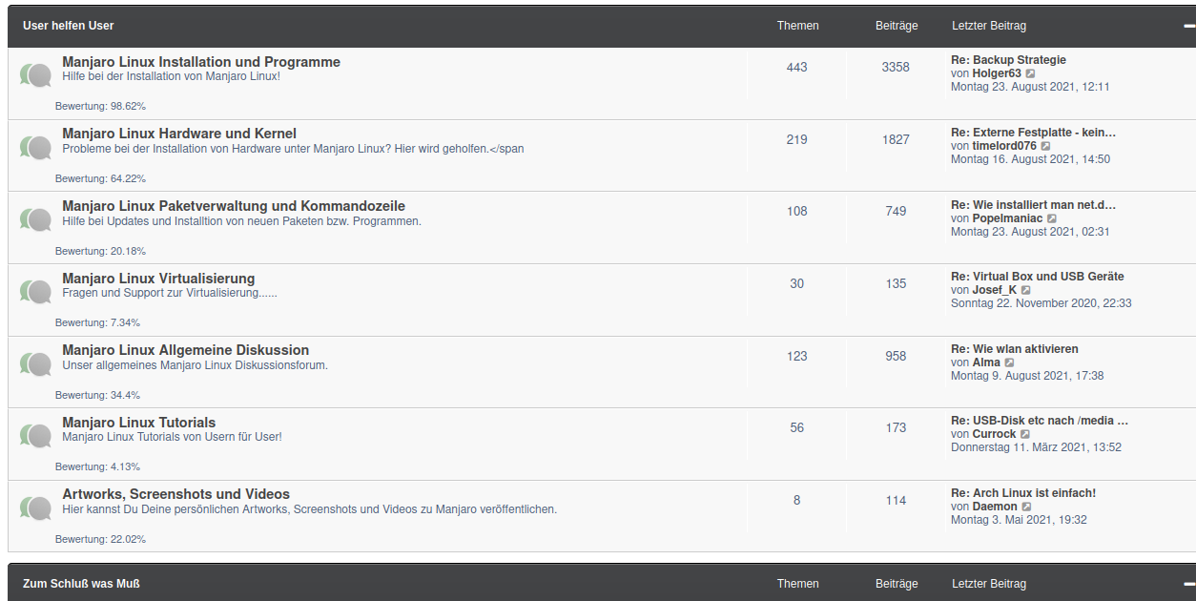Open Manjaro Linux Allgemeine Diskussion forum

click(x=185, y=350)
